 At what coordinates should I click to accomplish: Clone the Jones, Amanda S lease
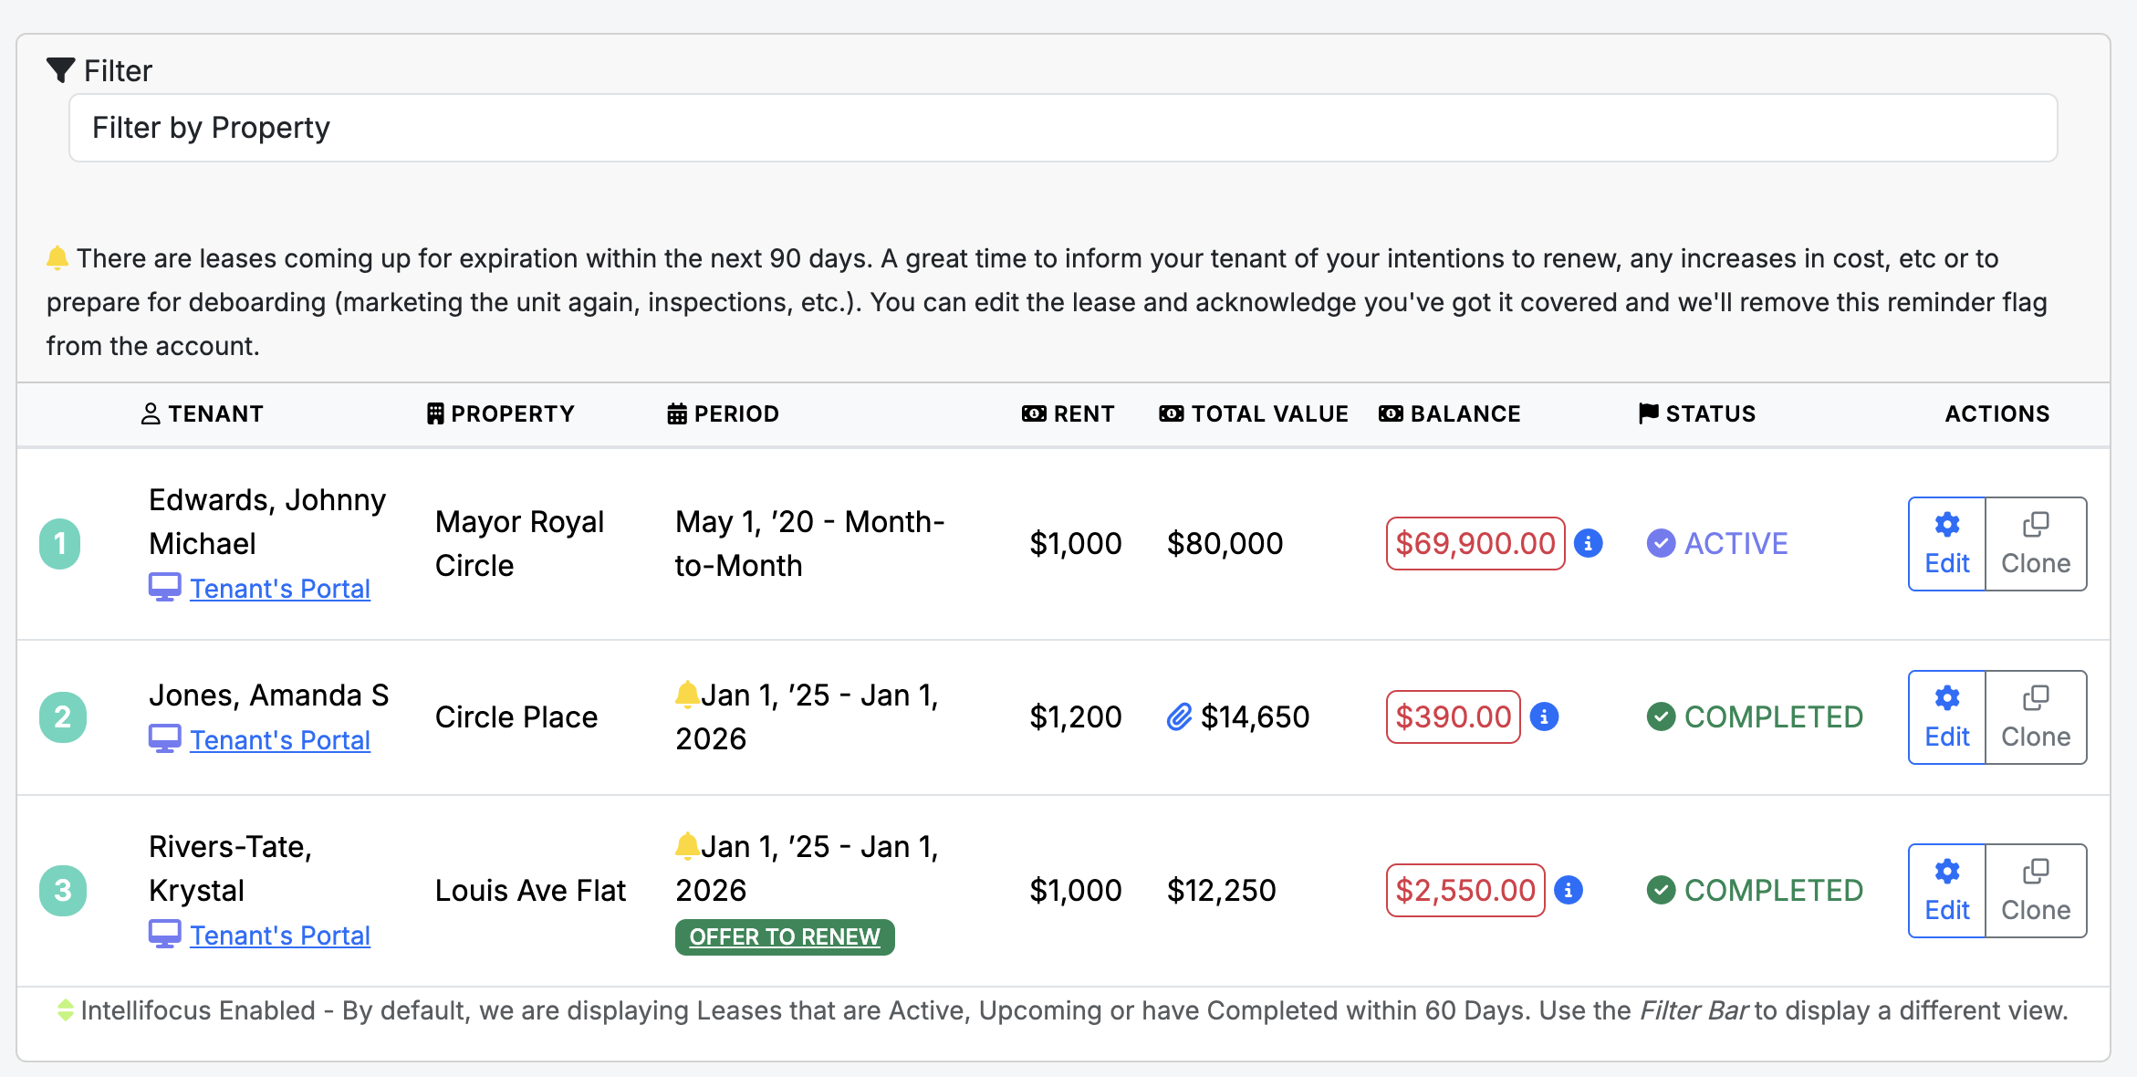(2035, 717)
